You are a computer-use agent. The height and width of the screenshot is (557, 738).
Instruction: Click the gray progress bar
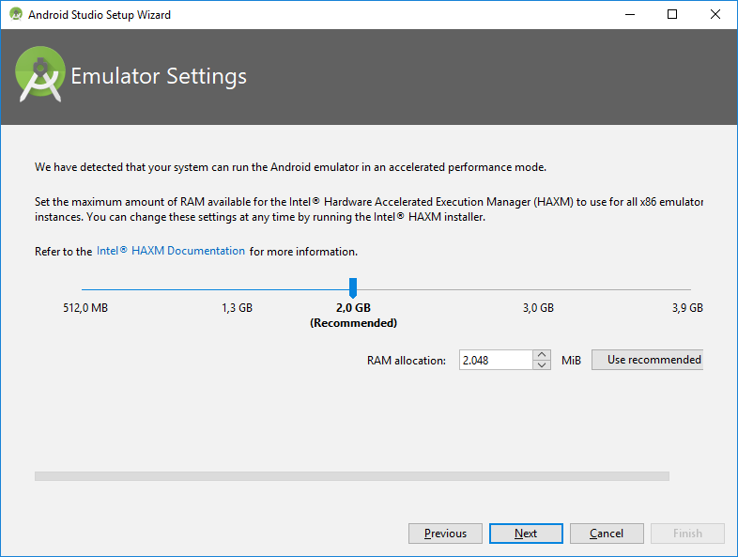(x=351, y=476)
